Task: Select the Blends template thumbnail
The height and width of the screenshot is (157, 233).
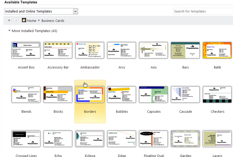Action: pos(26,94)
